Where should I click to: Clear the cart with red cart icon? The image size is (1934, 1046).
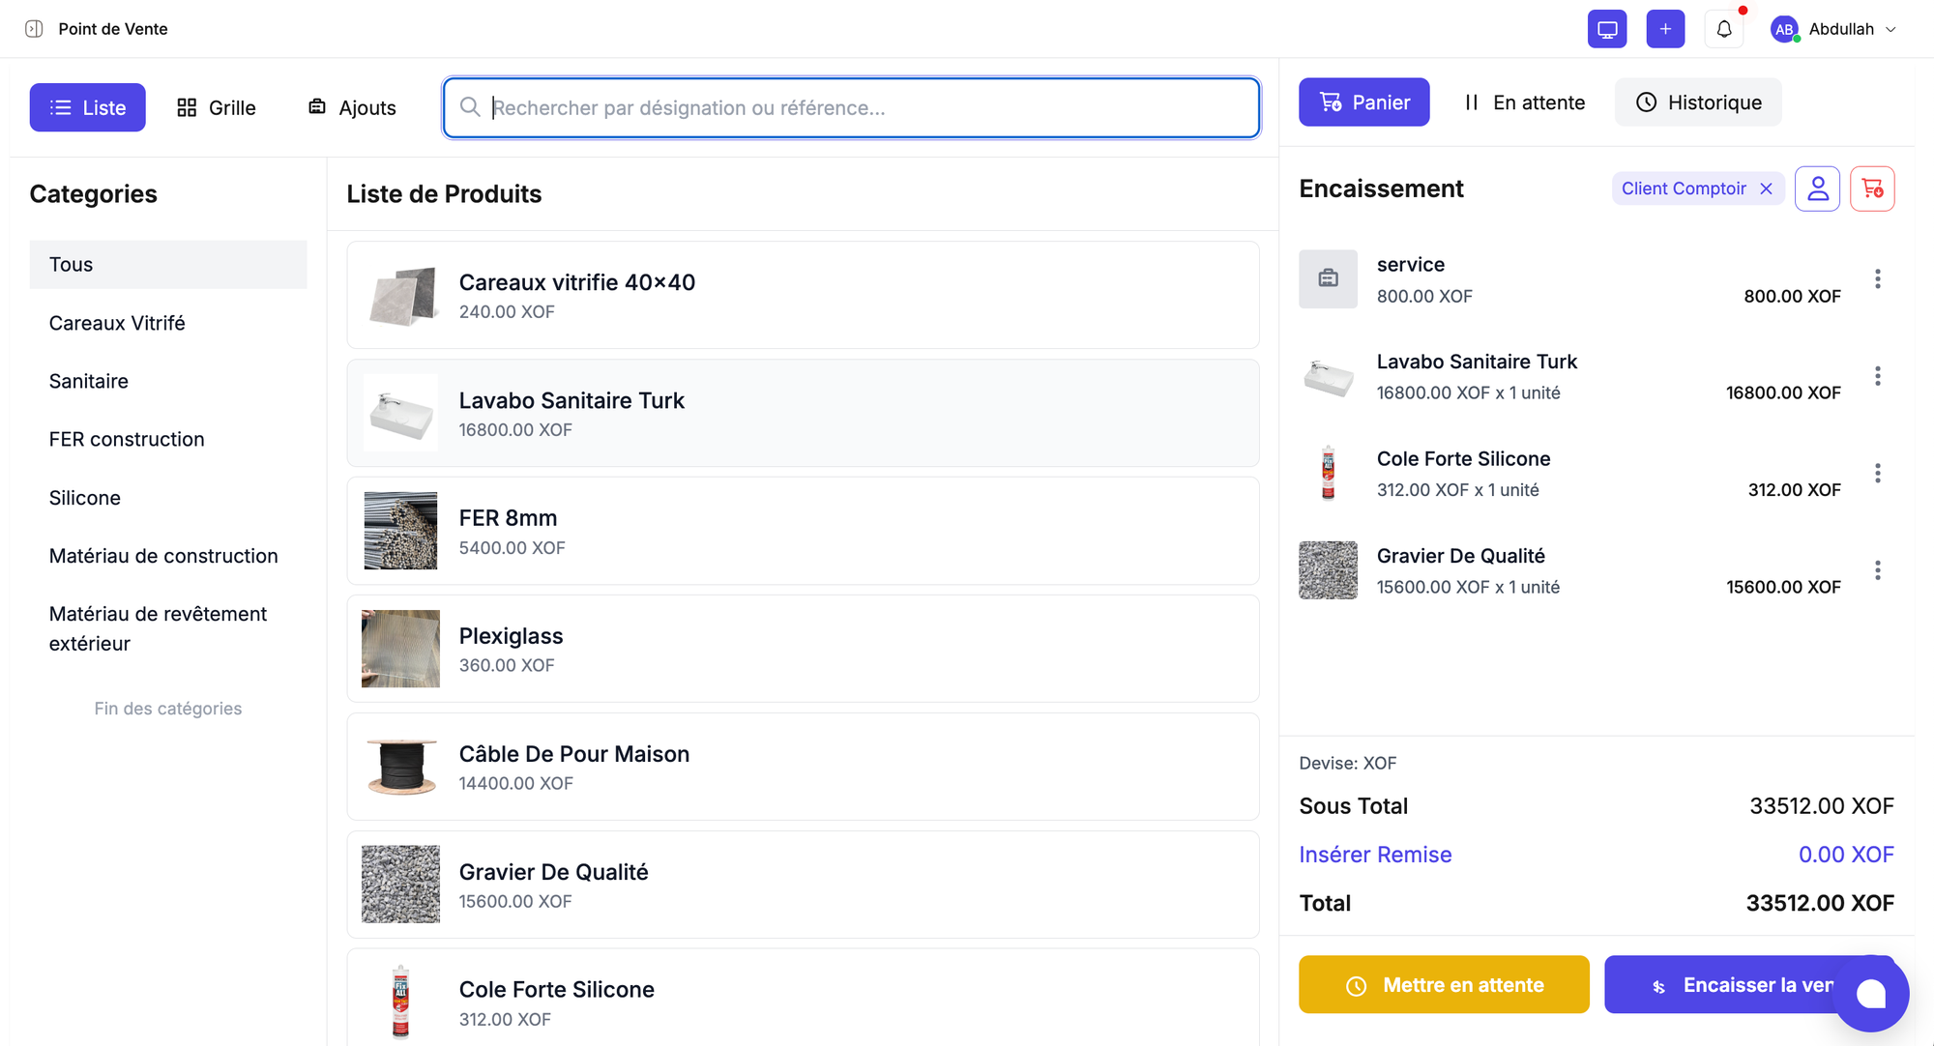click(x=1872, y=189)
